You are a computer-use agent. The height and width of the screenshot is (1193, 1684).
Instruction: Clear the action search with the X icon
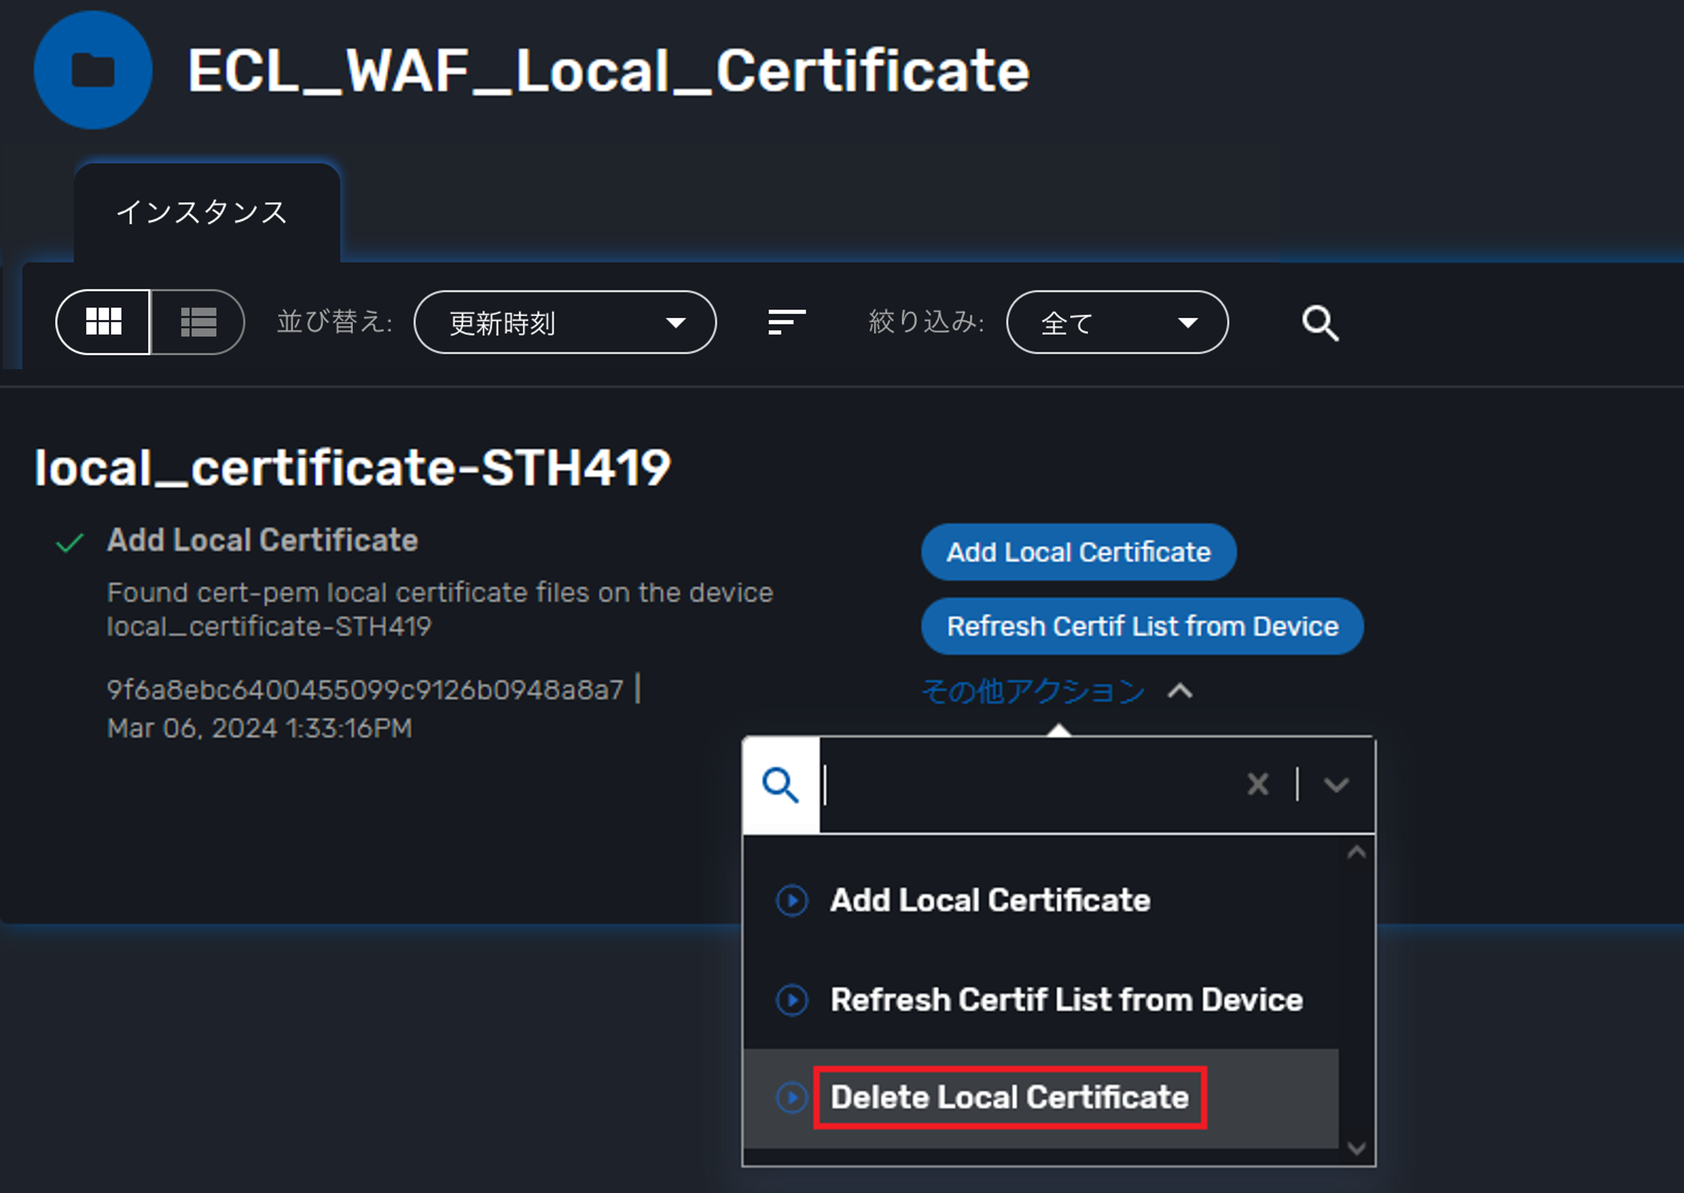tap(1258, 785)
